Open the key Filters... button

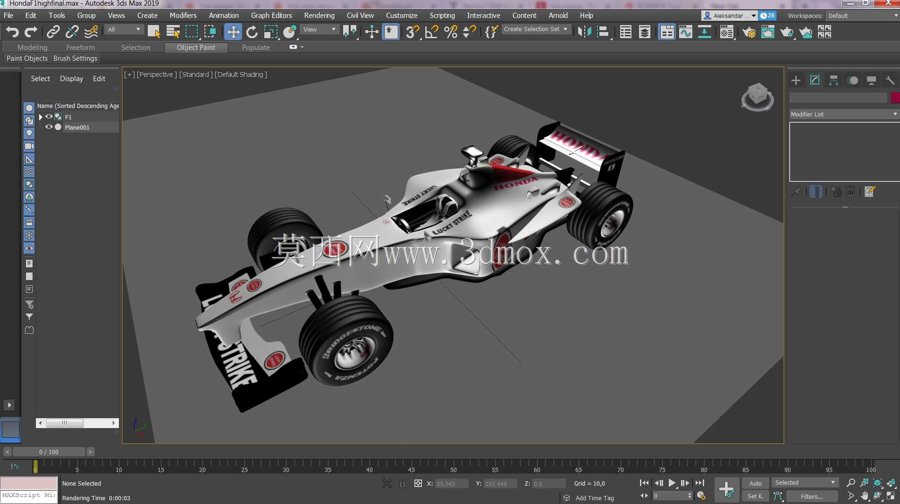(812, 496)
